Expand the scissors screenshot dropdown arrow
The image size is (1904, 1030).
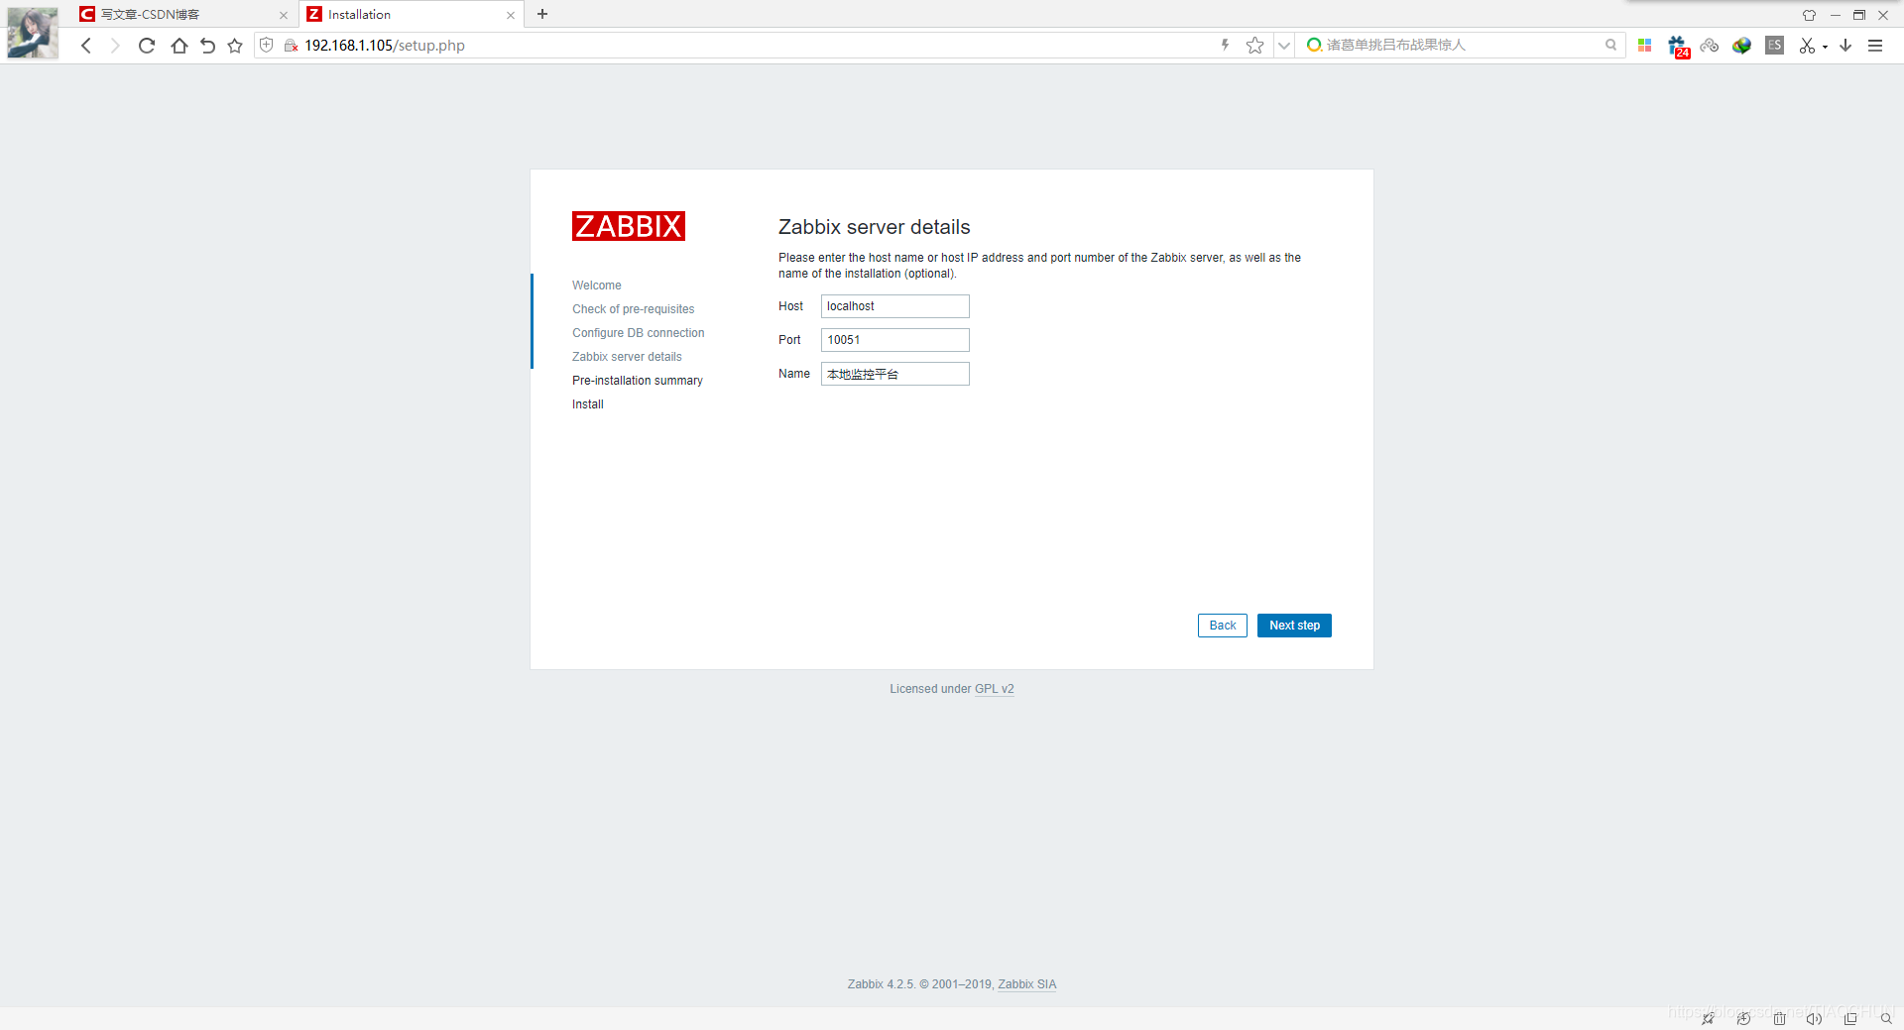(1825, 47)
